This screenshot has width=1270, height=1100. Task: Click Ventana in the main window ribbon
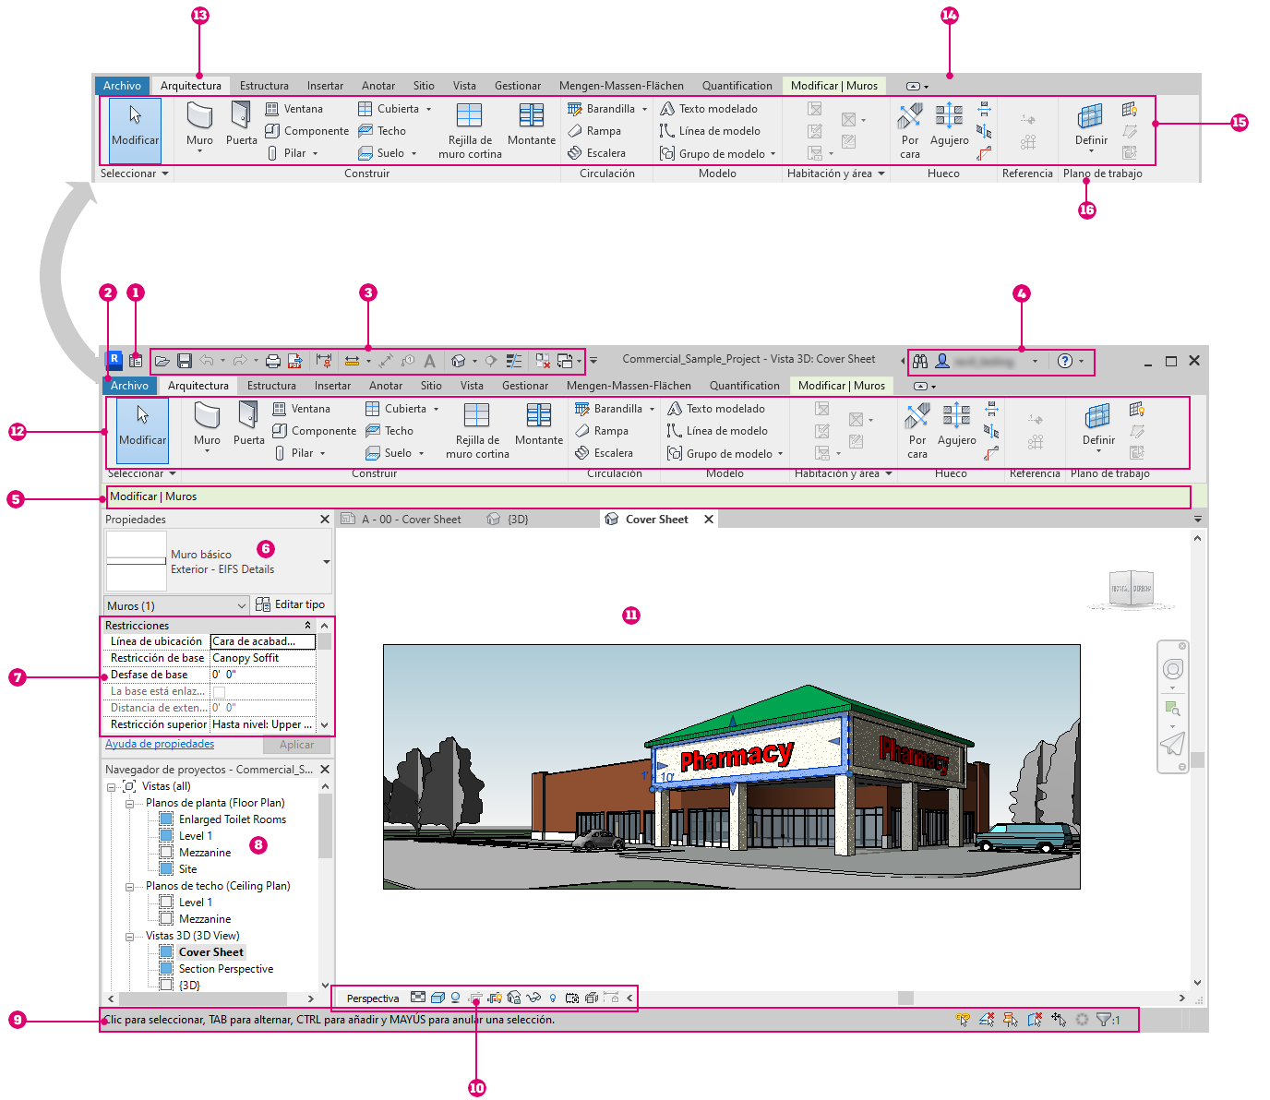[x=301, y=409]
